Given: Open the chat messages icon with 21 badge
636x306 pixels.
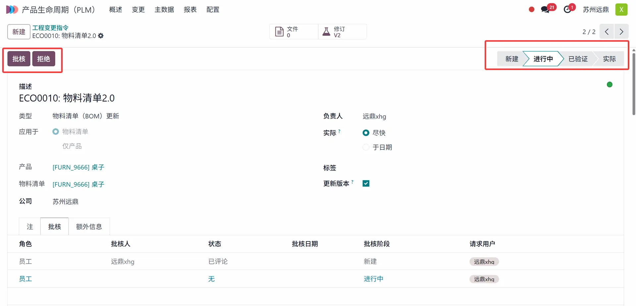Looking at the screenshot, I should (545, 10).
